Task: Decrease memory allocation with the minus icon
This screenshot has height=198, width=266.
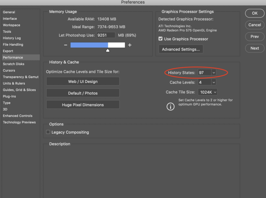Action: [x=65, y=45]
